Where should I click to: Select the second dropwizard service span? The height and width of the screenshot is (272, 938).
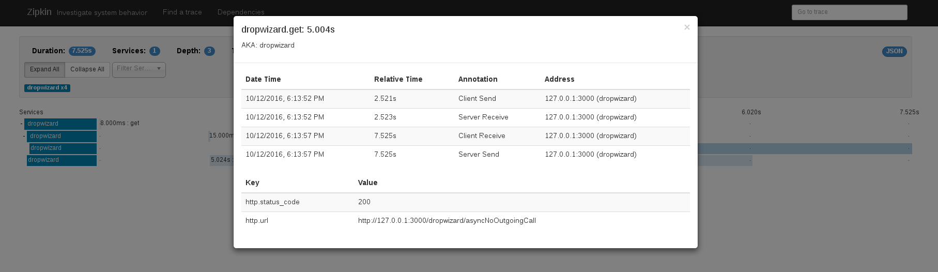61,137
